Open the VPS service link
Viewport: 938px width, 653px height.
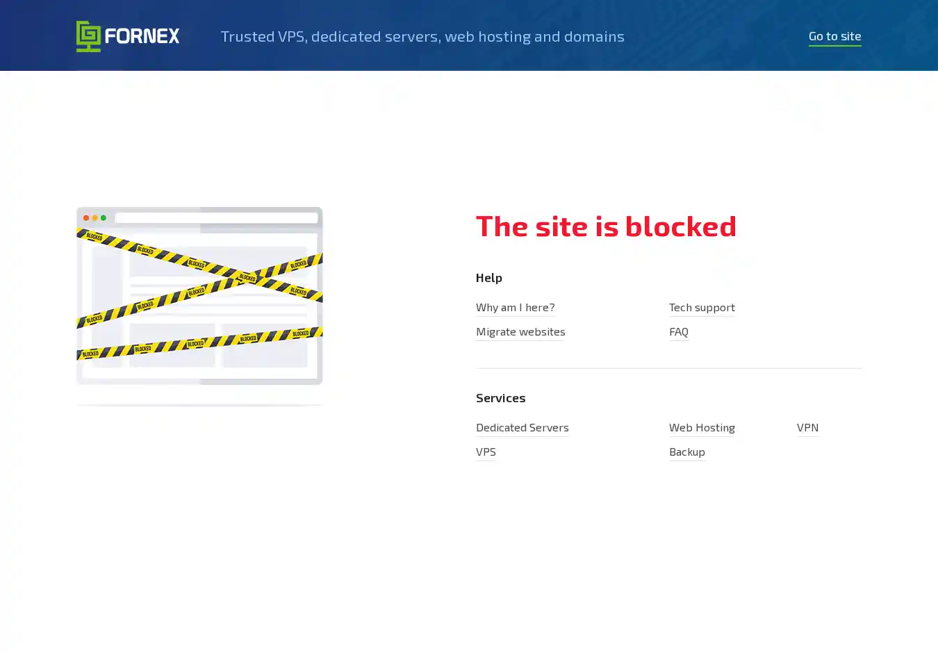pos(486,452)
